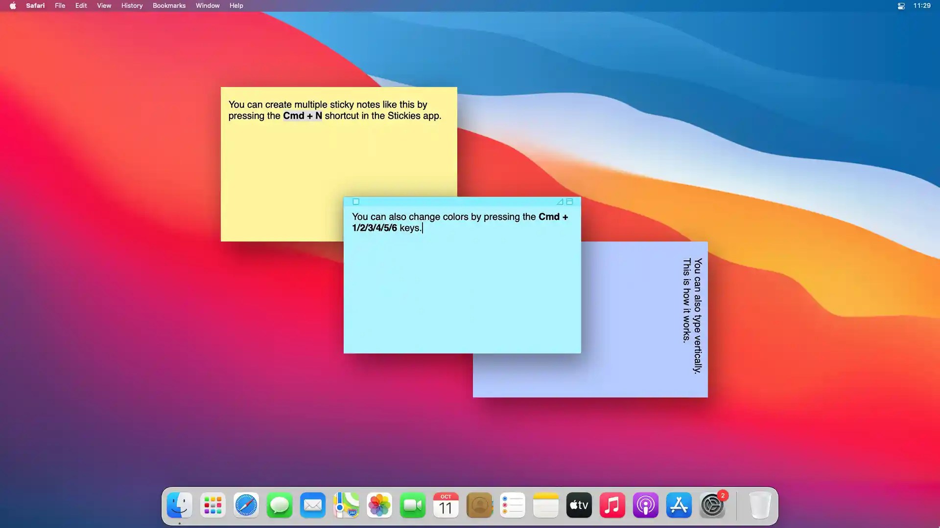
Task: Open System Preferences with the update badge
Action: [712, 505]
